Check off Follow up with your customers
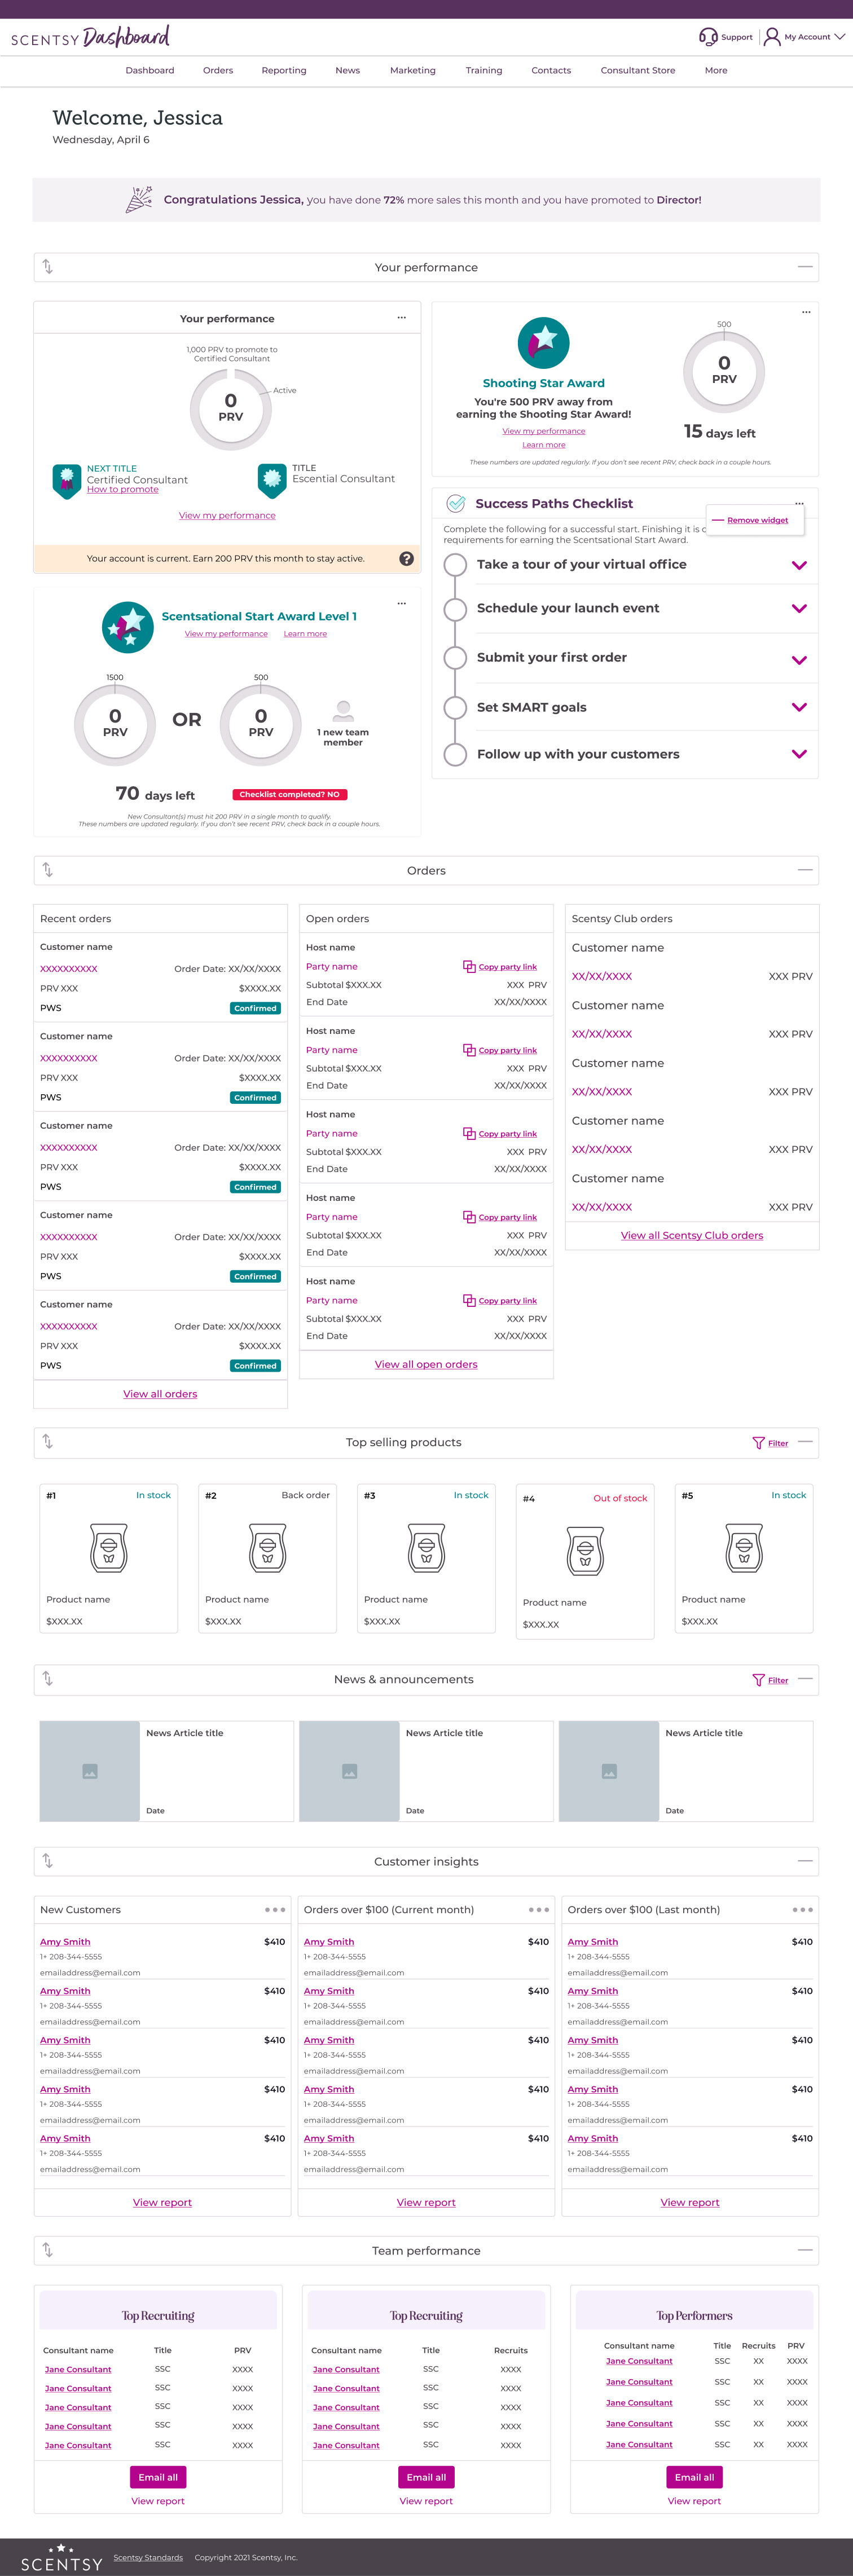 (455, 755)
